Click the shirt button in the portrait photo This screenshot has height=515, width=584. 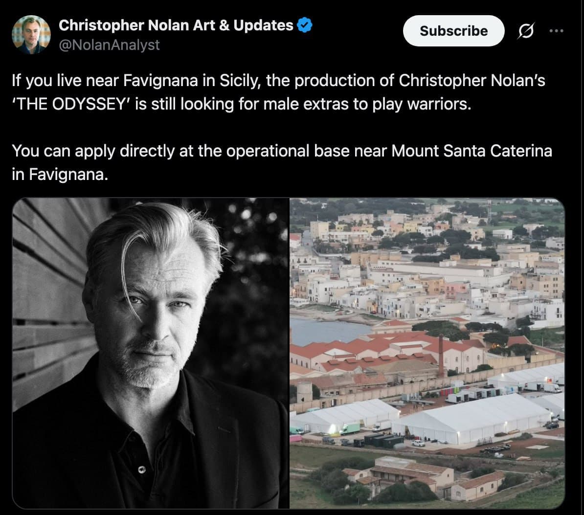click(x=141, y=470)
